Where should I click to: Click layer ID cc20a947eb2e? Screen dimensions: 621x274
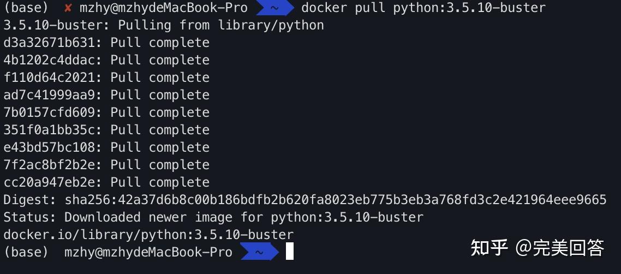[49, 182]
